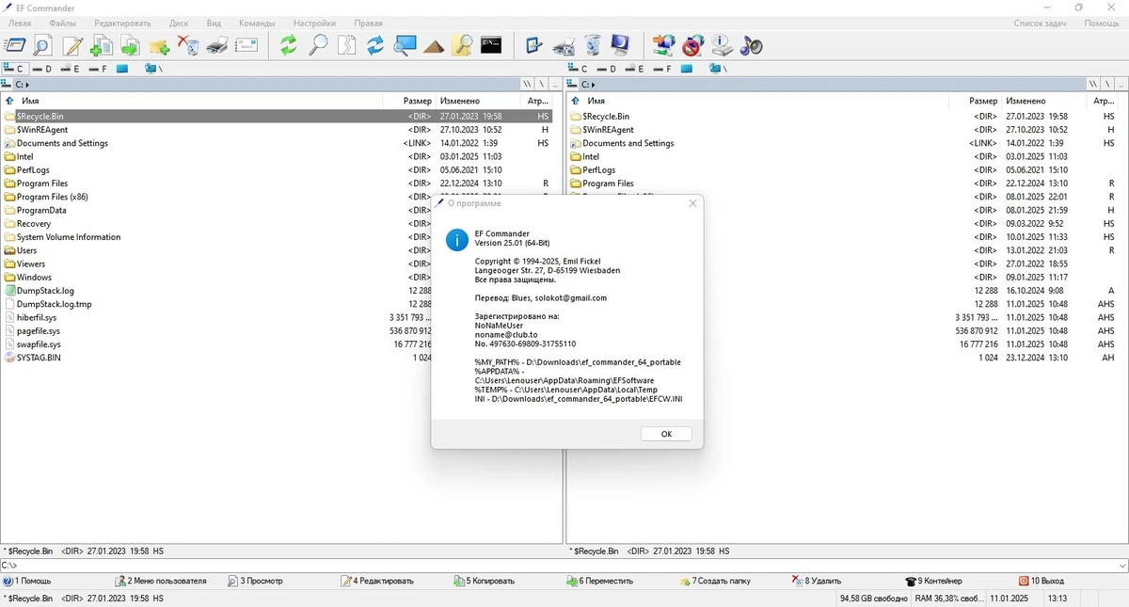Click the copy files toolbar icon
Image resolution: width=1129 pixels, height=607 pixels.
point(102,44)
